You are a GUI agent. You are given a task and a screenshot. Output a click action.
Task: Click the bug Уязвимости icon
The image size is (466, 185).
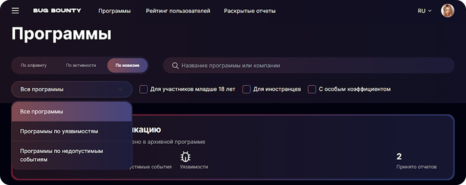[x=185, y=157]
